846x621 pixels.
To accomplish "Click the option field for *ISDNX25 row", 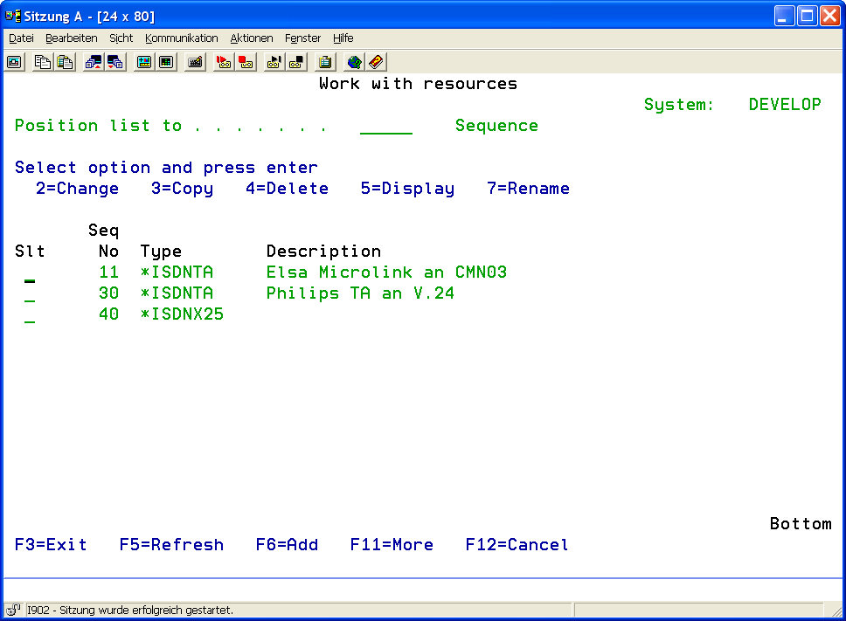I will tap(30, 315).
